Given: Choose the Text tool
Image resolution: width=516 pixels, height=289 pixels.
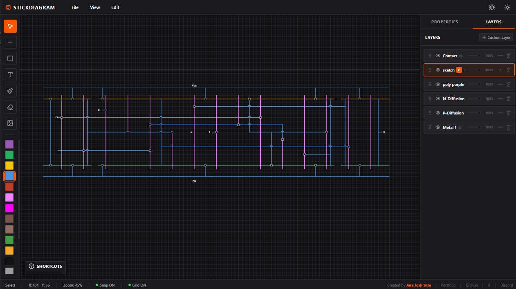Looking at the screenshot, I should pos(10,74).
